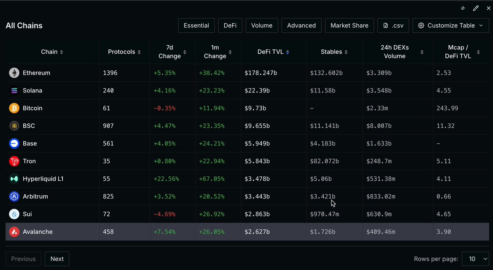Sort by 7d Change column arrows
Viewport: 493px width, 270px height.
coord(185,52)
